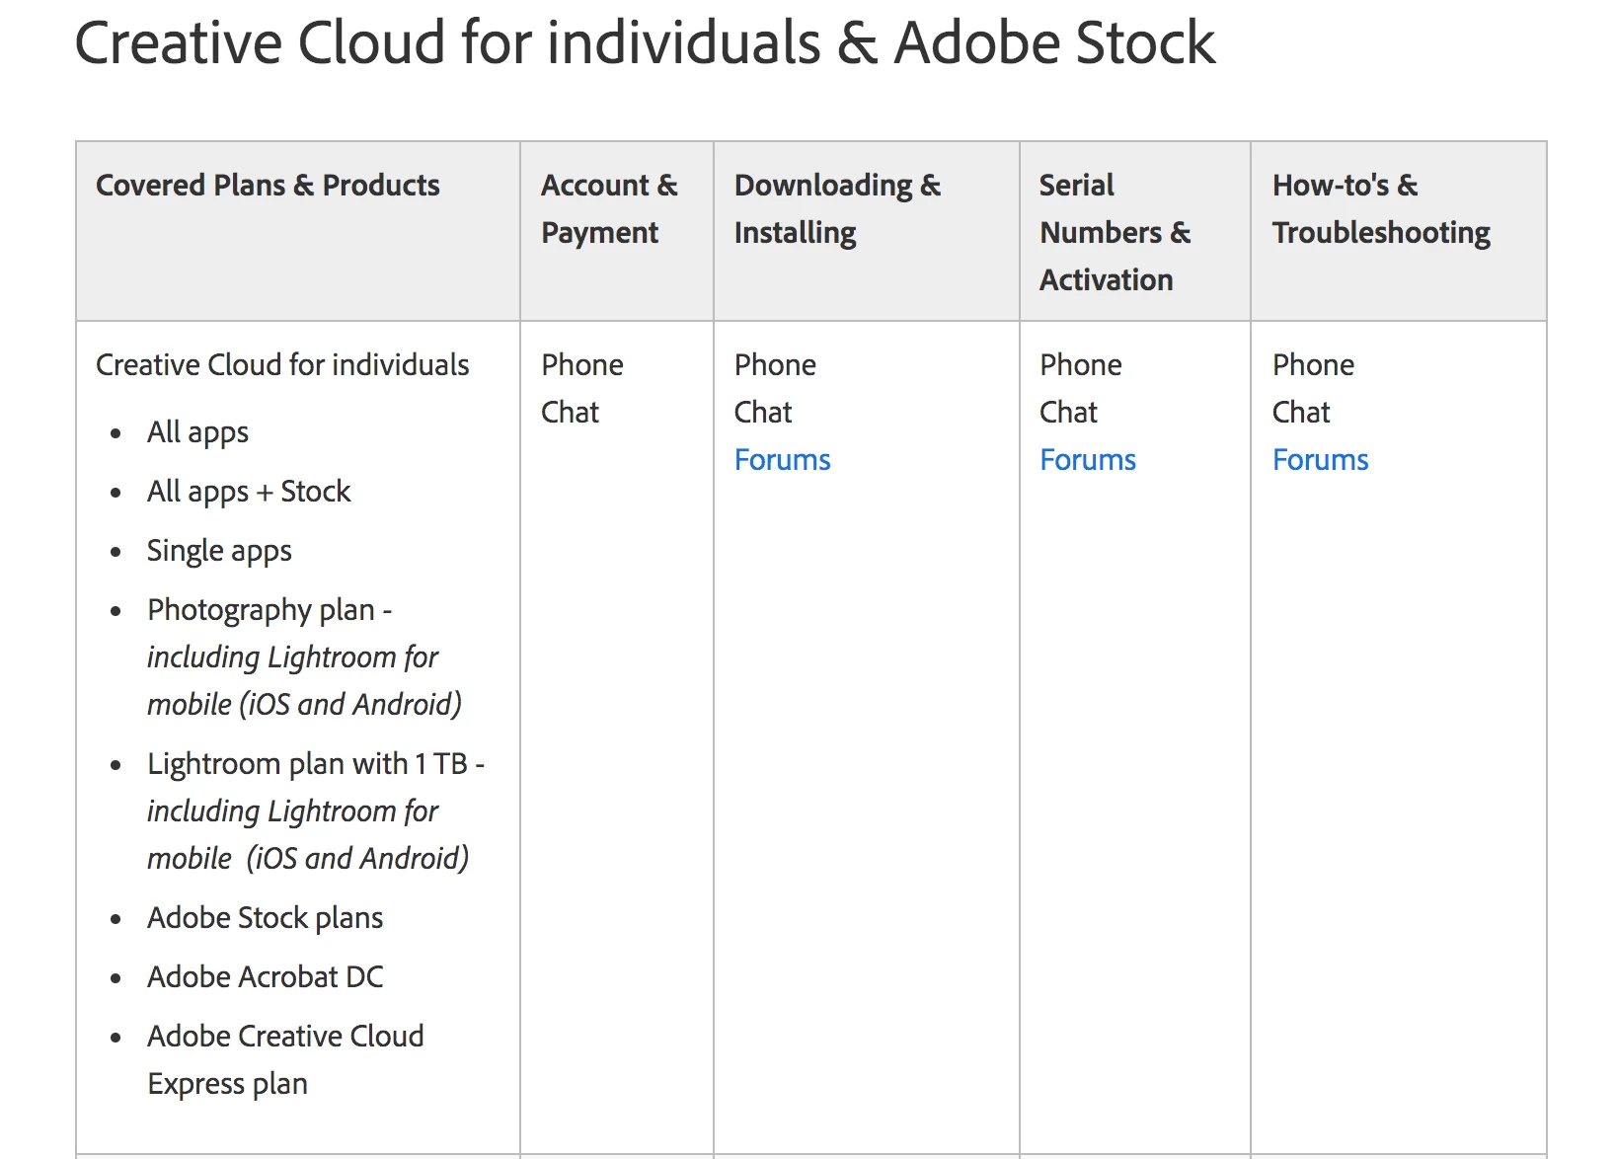Open Forums link under Downloading & Installing
Viewport: 1615px width, 1159px height.
click(782, 460)
